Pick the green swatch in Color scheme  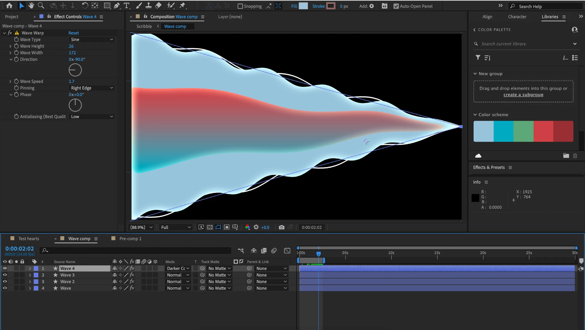click(523, 131)
